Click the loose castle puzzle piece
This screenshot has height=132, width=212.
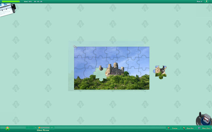click(160, 72)
